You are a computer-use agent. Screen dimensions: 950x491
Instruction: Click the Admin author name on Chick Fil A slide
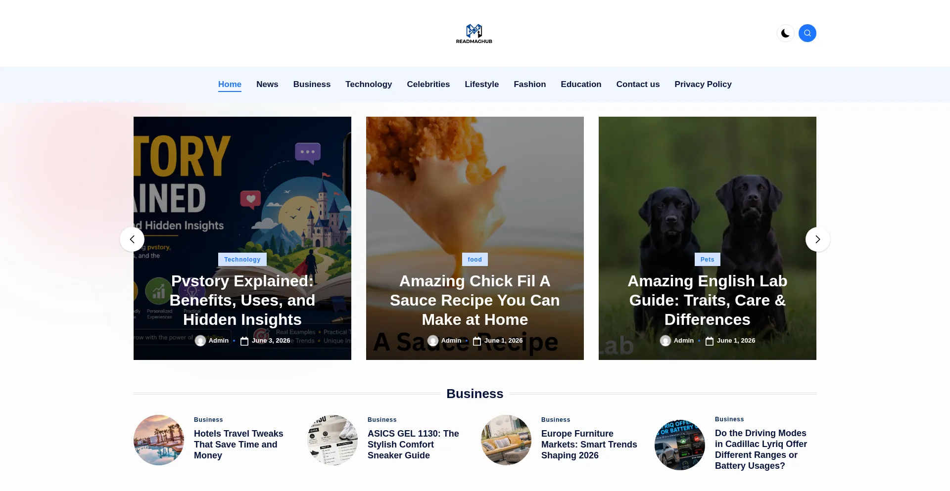[451, 341]
